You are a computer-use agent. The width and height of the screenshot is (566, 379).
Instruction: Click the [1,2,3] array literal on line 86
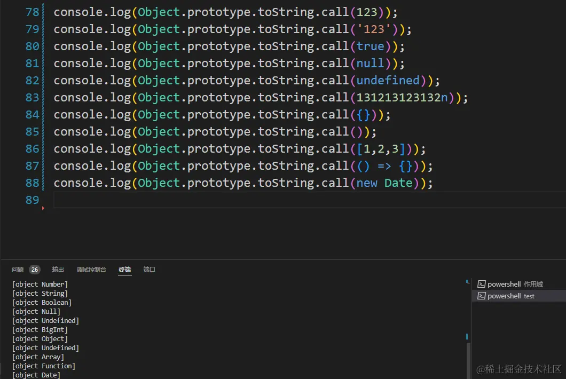coord(381,149)
